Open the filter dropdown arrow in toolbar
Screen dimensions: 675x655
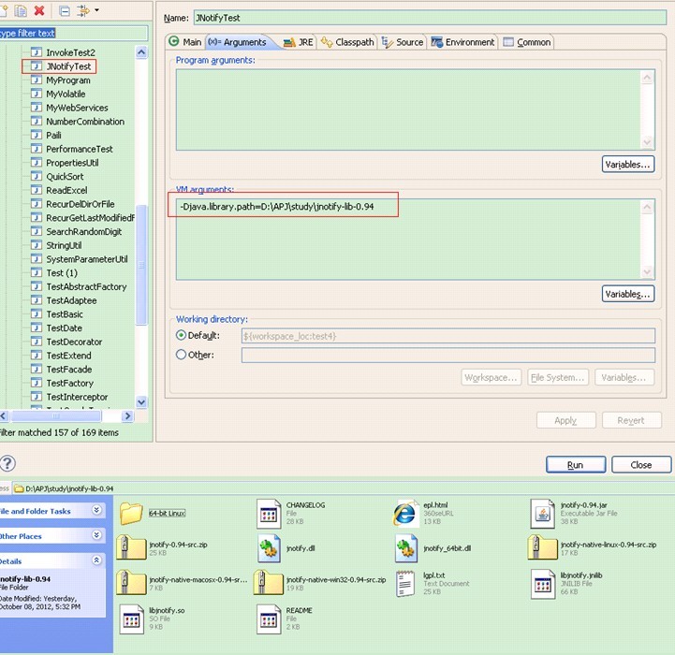tap(96, 11)
